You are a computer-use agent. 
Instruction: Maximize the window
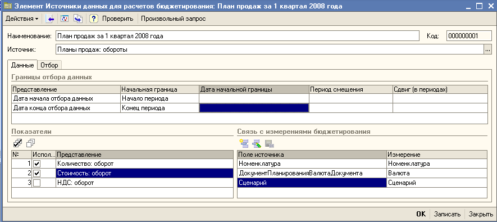(479, 6)
